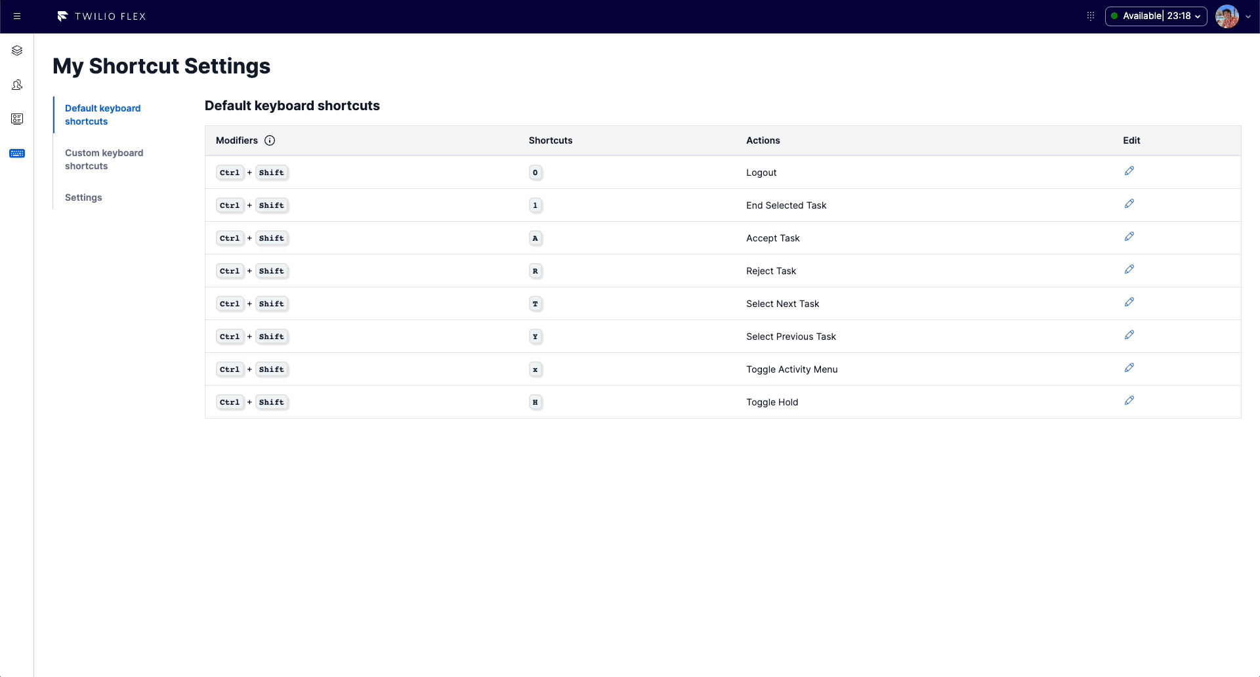The width and height of the screenshot is (1260, 677).
Task: Click the H shortcut key
Action: click(x=535, y=402)
